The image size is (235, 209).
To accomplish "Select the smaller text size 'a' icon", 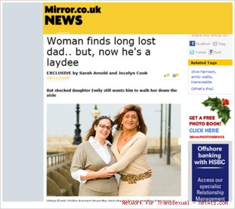I will [166, 75].
